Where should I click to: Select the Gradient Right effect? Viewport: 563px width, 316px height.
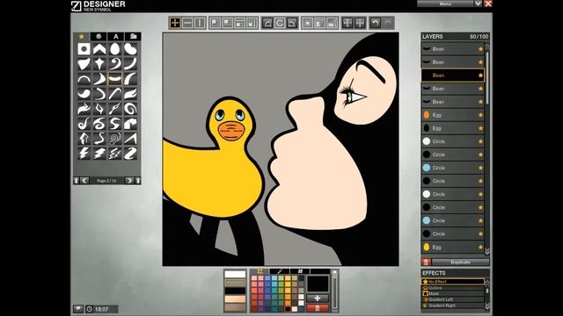(x=452, y=305)
